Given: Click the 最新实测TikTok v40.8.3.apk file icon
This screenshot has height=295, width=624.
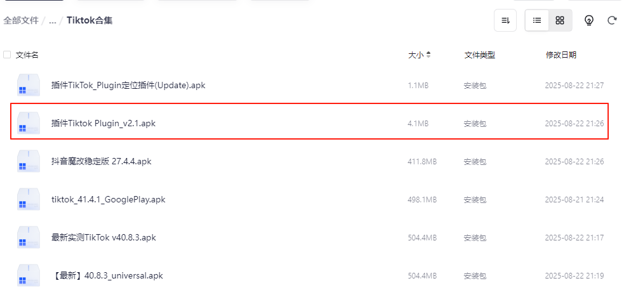Looking at the screenshot, I should (29, 238).
